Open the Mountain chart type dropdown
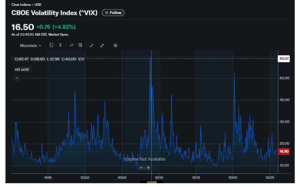The image size is (300, 187). 30,45
